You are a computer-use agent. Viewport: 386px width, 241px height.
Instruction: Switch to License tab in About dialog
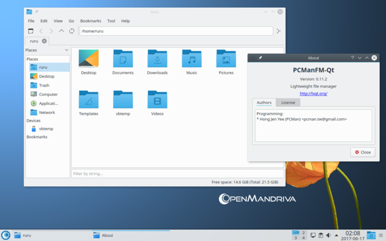(288, 102)
